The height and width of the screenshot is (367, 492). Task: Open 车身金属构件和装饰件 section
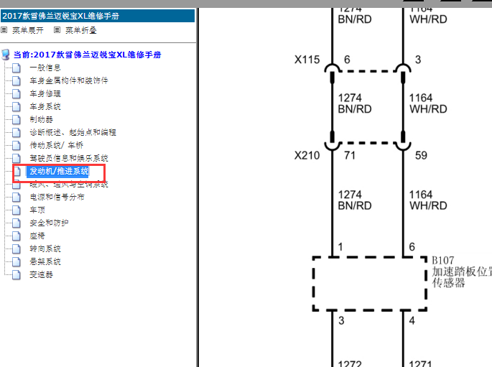pyautogui.click(x=69, y=80)
